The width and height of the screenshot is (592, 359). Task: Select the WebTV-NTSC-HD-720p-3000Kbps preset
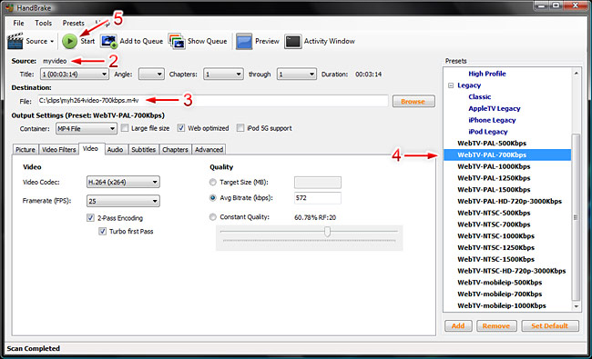coord(512,271)
